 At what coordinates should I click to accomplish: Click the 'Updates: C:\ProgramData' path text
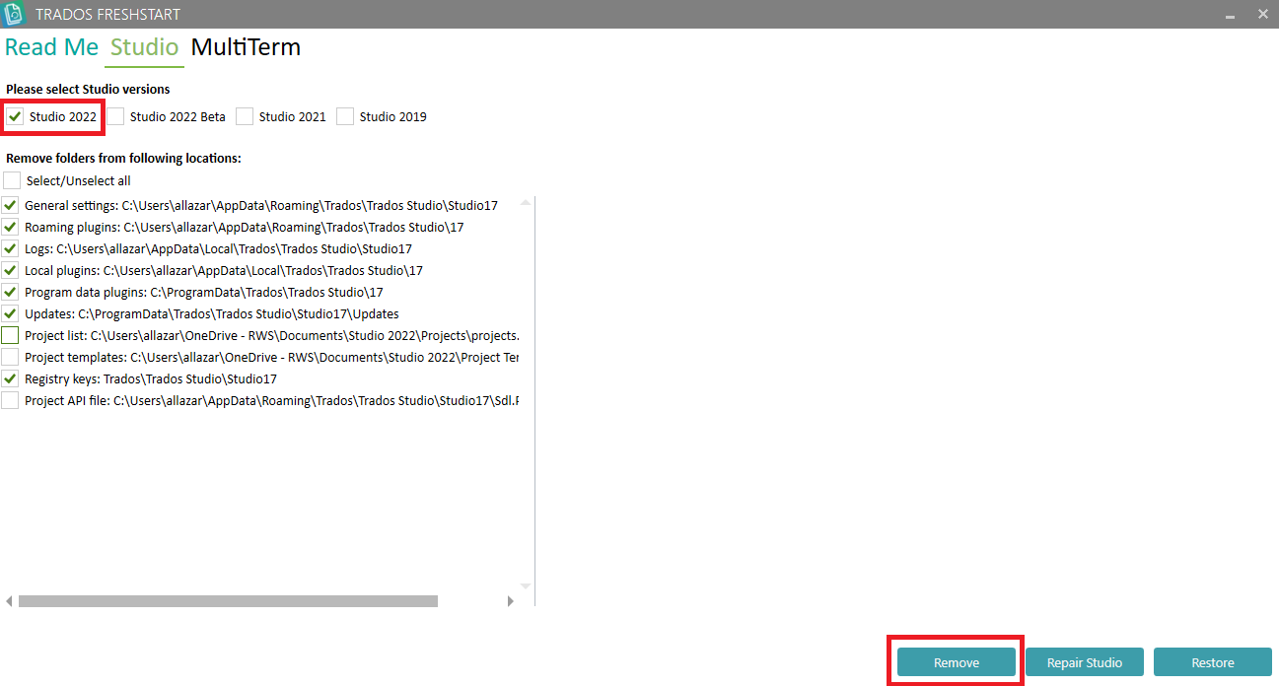212,314
